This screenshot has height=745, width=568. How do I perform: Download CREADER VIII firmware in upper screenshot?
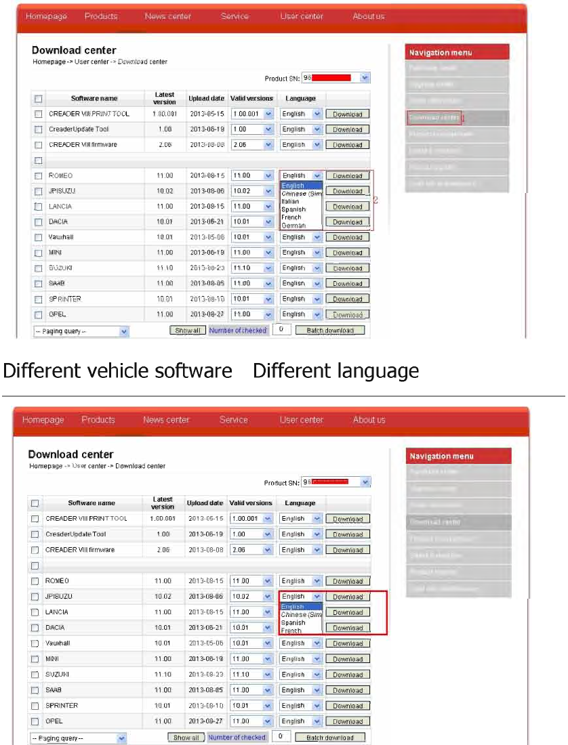[x=348, y=145]
